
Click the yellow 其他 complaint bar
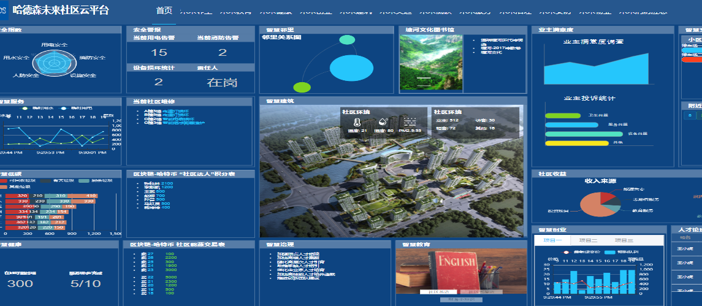(x=577, y=143)
